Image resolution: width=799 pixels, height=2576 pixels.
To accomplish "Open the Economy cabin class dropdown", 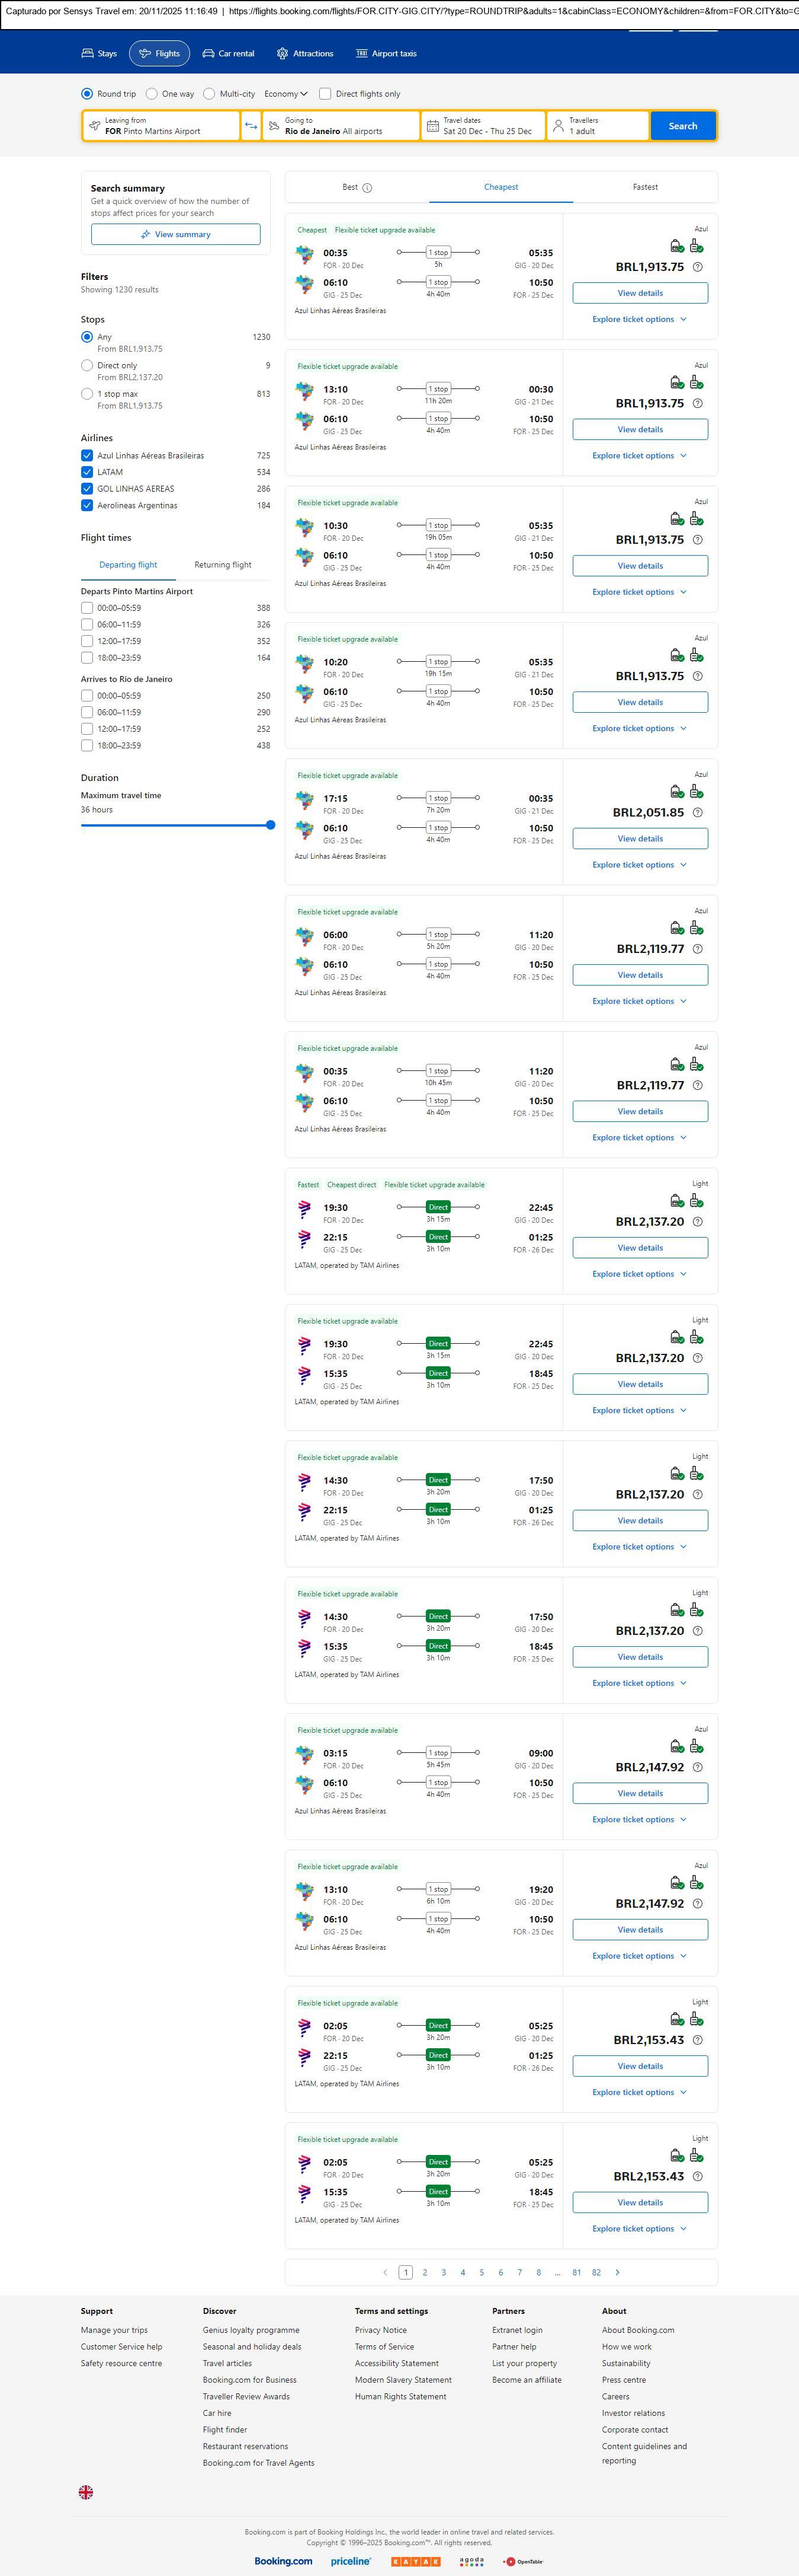I will coord(285,94).
